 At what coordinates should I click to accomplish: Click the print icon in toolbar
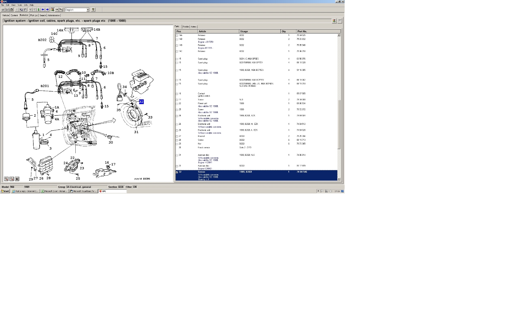point(11,10)
